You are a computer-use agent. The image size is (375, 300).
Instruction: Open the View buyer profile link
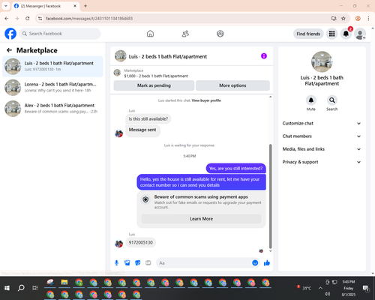pyautogui.click(x=206, y=100)
